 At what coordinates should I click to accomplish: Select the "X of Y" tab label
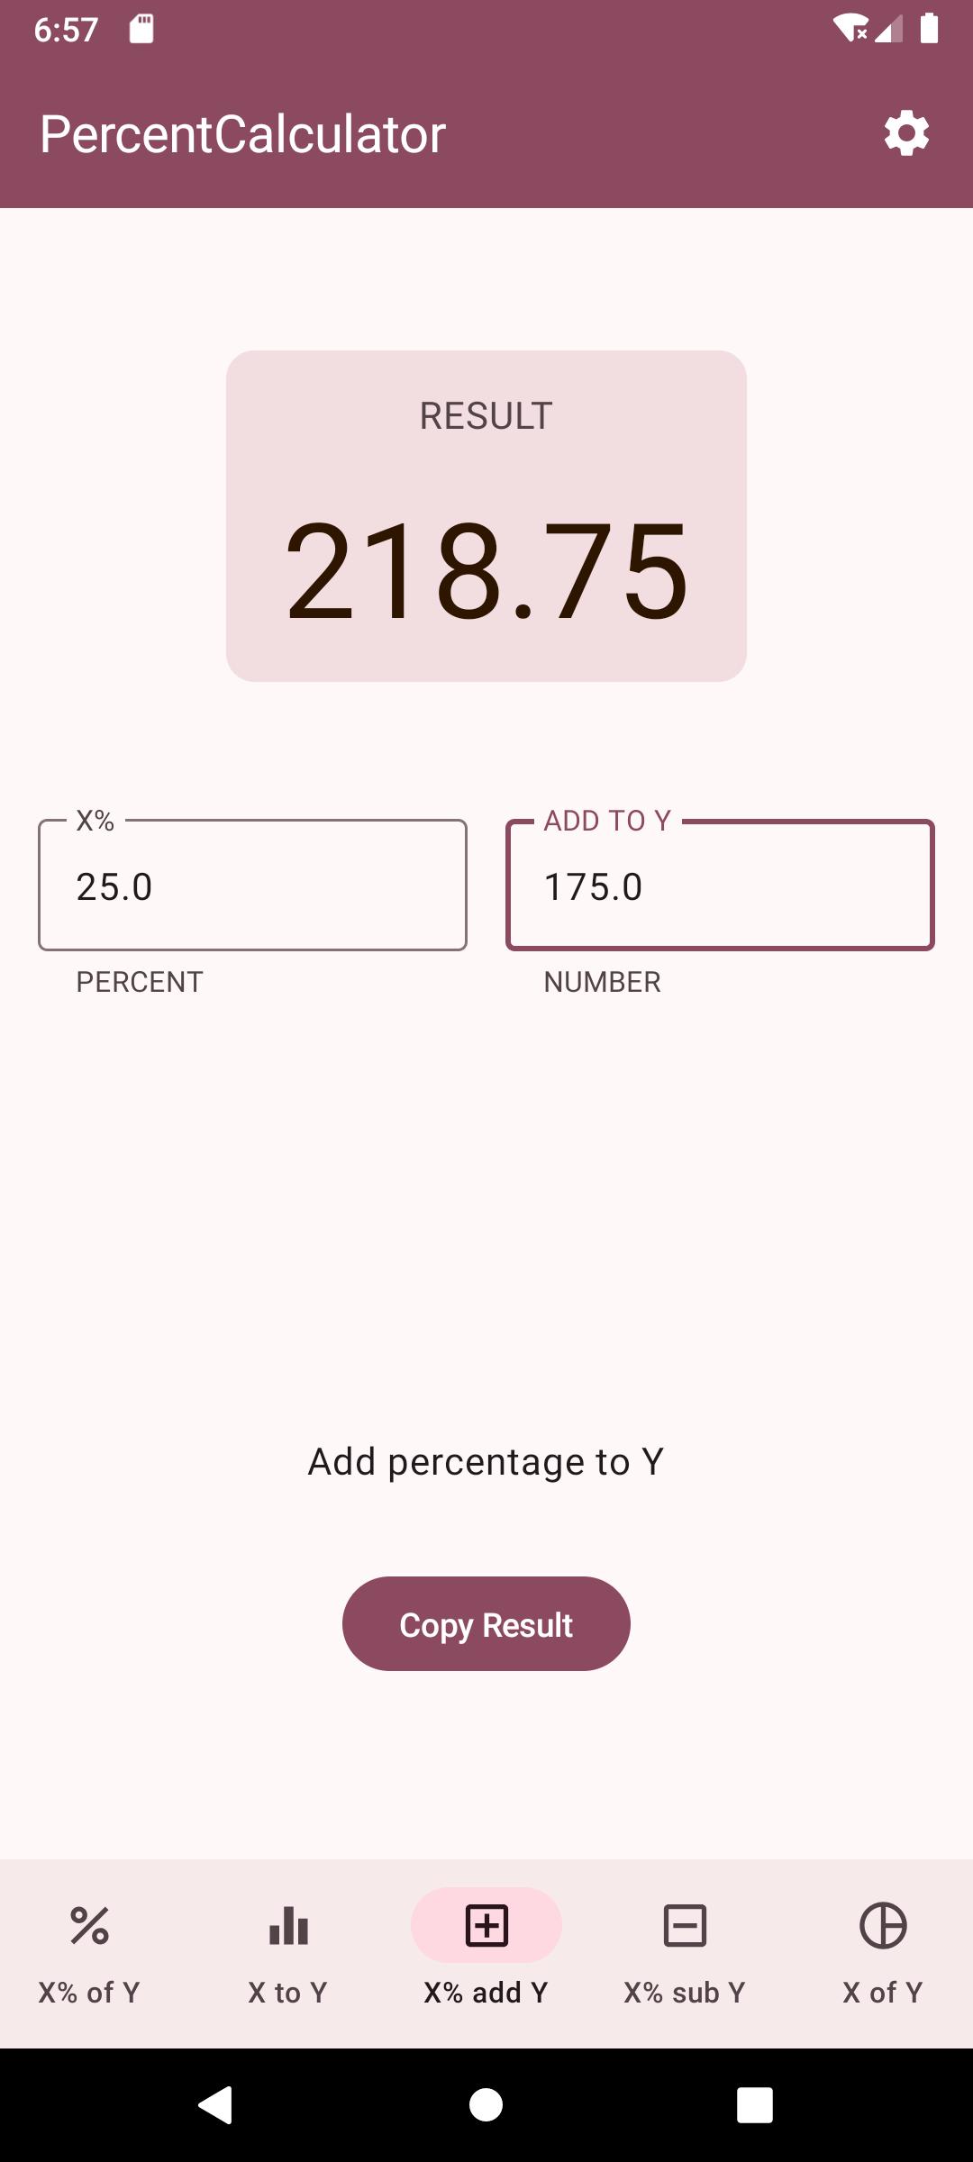tap(883, 1992)
